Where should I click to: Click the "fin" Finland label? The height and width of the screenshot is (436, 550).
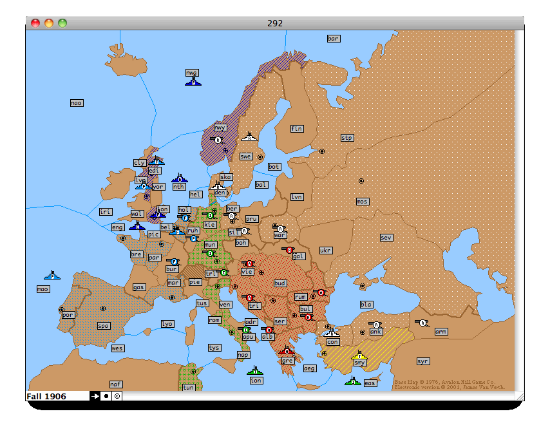coord(297,129)
